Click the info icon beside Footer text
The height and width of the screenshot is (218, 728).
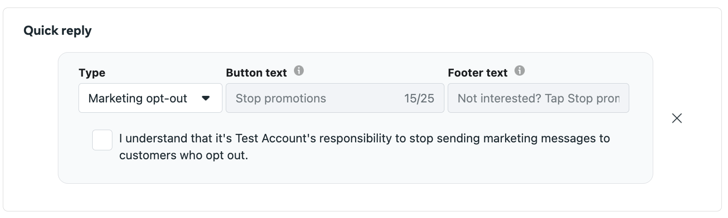tap(519, 71)
